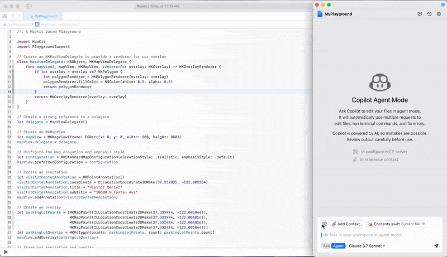Image resolution: width=447 pixels, height=257 pixels.
Task: Toggle the Xcode navigator sidebar
Action: tap(29, 6)
